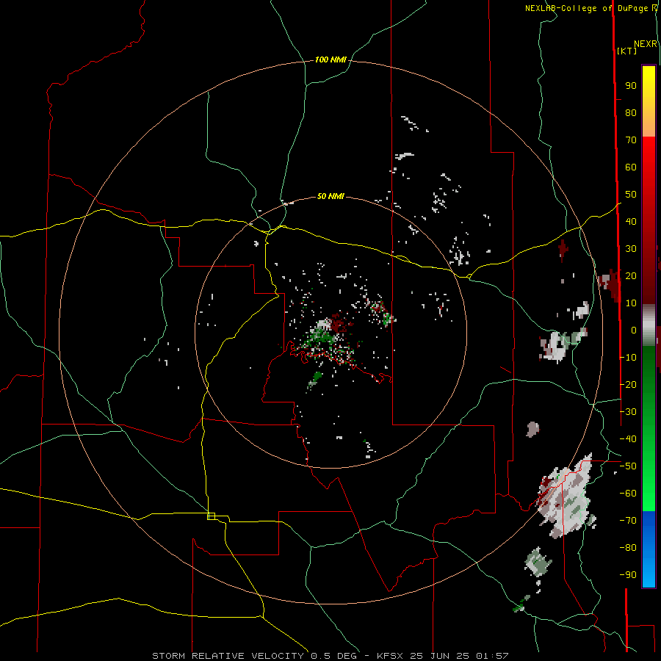This screenshot has height=661, width=661.
Task: Click the -90 value on velocity scale
Action: click(628, 575)
